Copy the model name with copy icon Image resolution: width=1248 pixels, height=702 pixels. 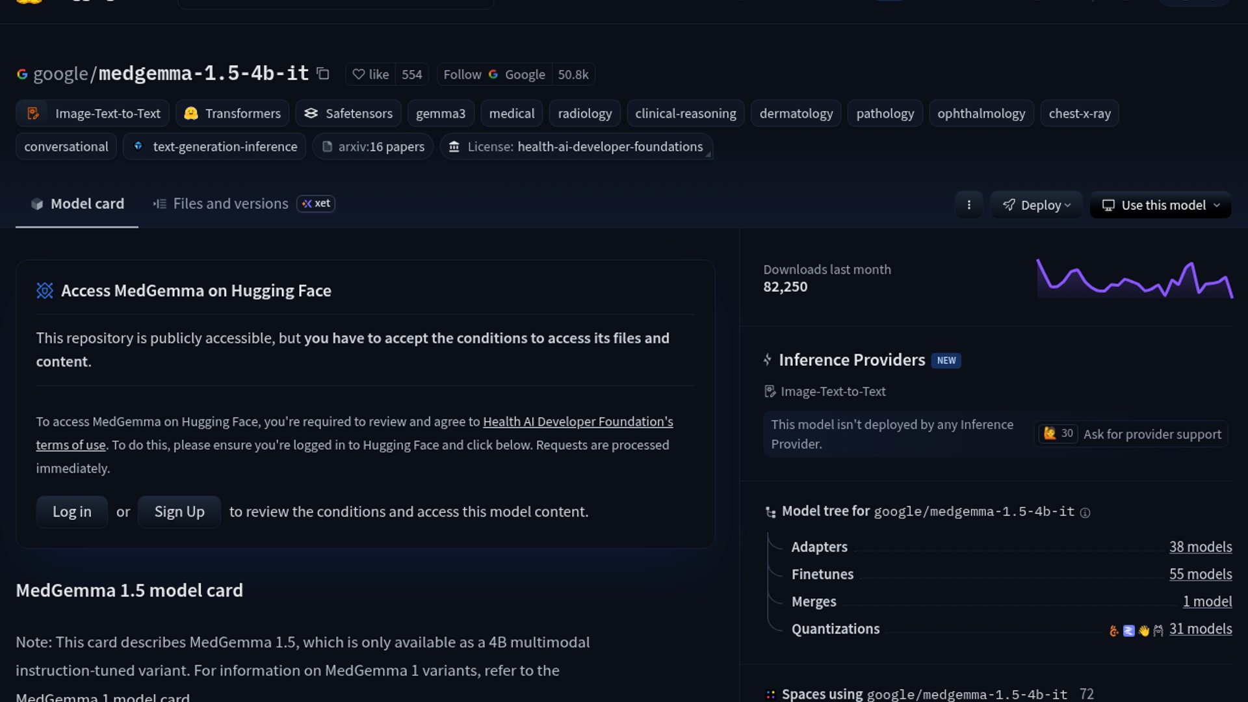(x=323, y=74)
